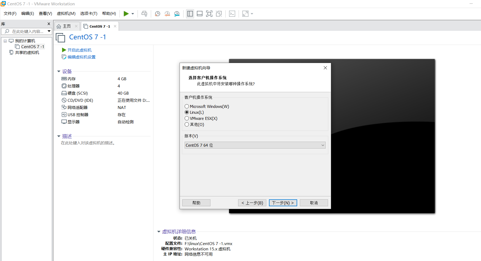The image size is (481, 261).
Task: Open the 帮助(H) menu
Action: coord(109,14)
